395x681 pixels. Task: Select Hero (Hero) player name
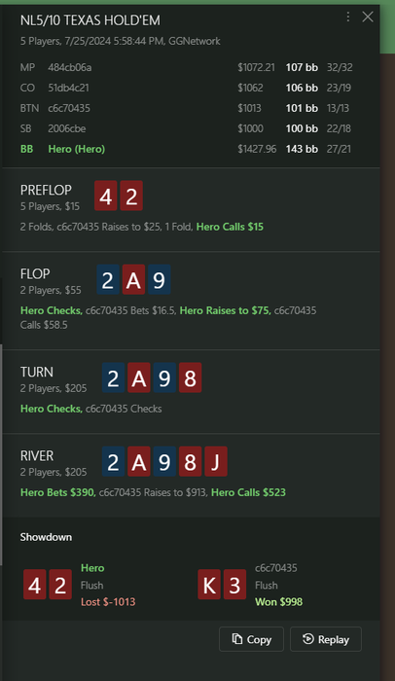click(77, 149)
